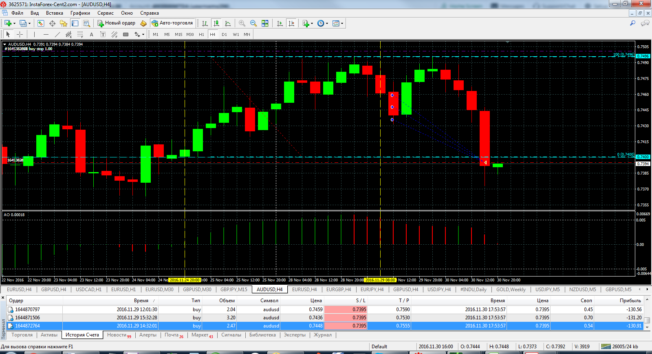This screenshot has height=354, width=652.
Task: Open the Indicators list icon
Action: point(306,23)
